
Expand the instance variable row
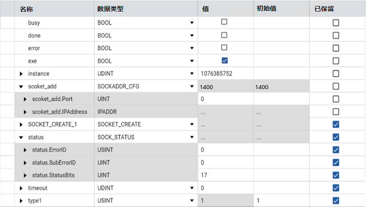[x=21, y=74]
